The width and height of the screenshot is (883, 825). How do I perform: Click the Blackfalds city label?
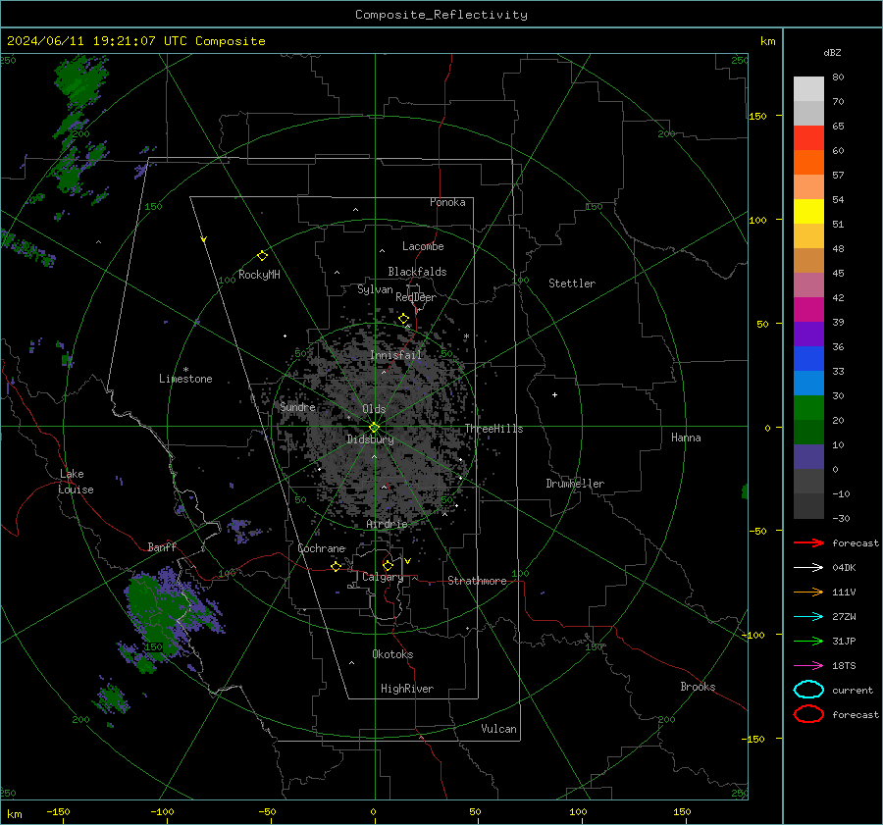[417, 272]
